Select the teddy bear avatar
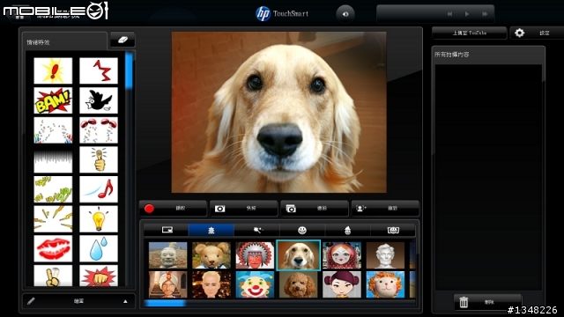This screenshot has height=317, width=564. coord(211,255)
